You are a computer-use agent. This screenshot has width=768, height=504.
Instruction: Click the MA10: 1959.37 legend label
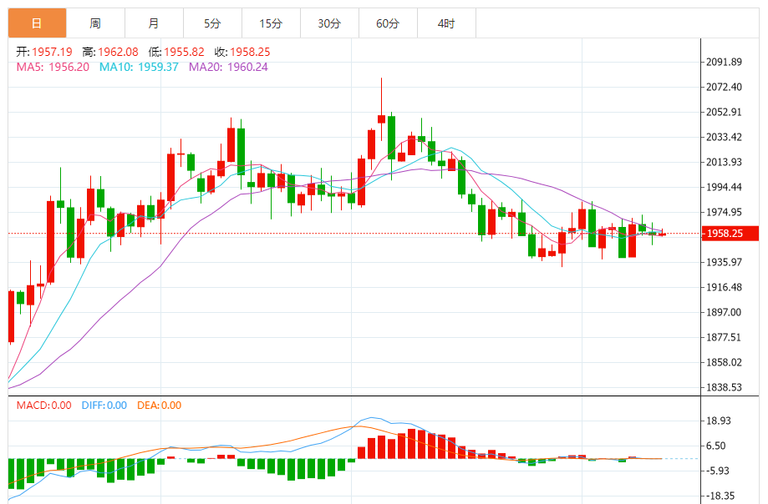point(139,67)
